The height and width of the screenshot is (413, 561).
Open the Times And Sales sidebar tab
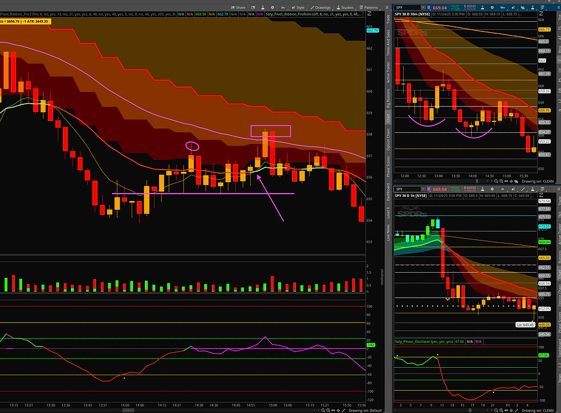[388, 42]
